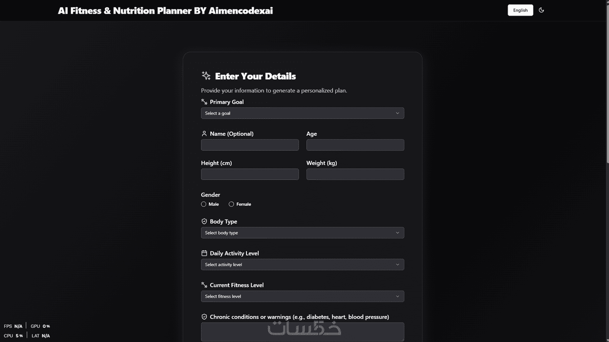Click into the Age input field
609x342 pixels.
tap(355, 145)
